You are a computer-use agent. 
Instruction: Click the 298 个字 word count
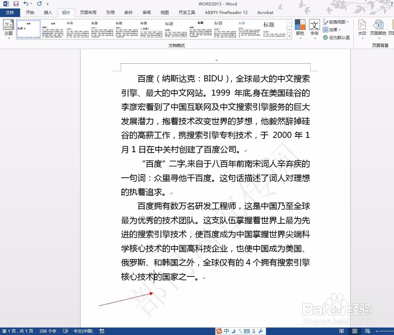tap(48, 331)
